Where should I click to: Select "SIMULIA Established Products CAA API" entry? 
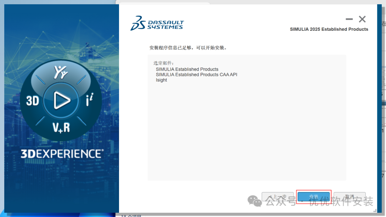tap(196, 75)
